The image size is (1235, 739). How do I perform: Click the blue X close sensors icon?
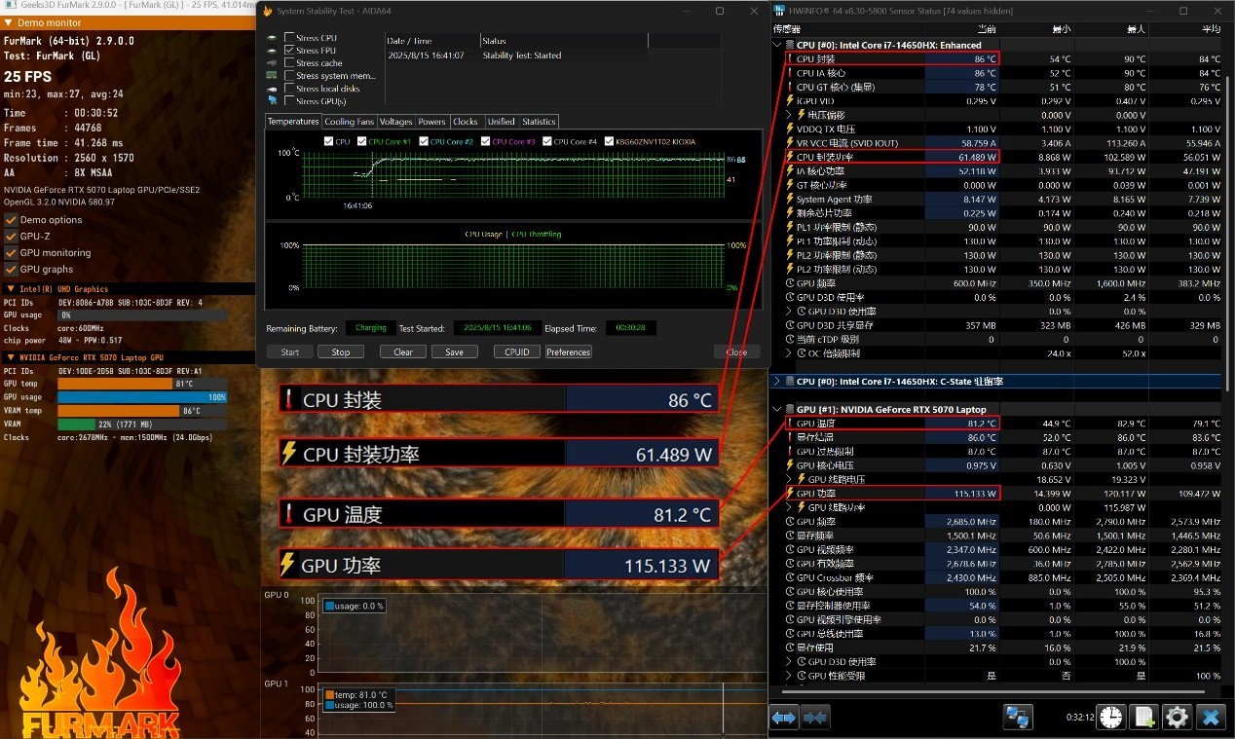tap(1211, 718)
